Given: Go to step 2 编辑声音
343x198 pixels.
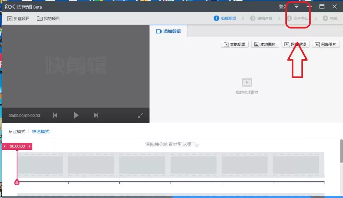Looking at the screenshot, I should [261, 18].
